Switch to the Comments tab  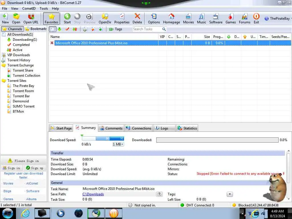pos(111,128)
